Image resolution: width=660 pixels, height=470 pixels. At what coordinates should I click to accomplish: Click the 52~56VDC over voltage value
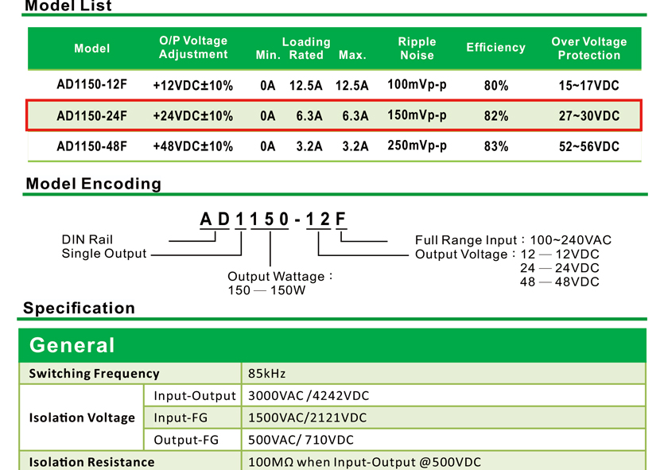589,146
